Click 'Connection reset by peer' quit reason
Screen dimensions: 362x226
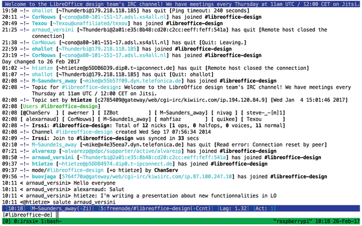[x=288, y=145]
